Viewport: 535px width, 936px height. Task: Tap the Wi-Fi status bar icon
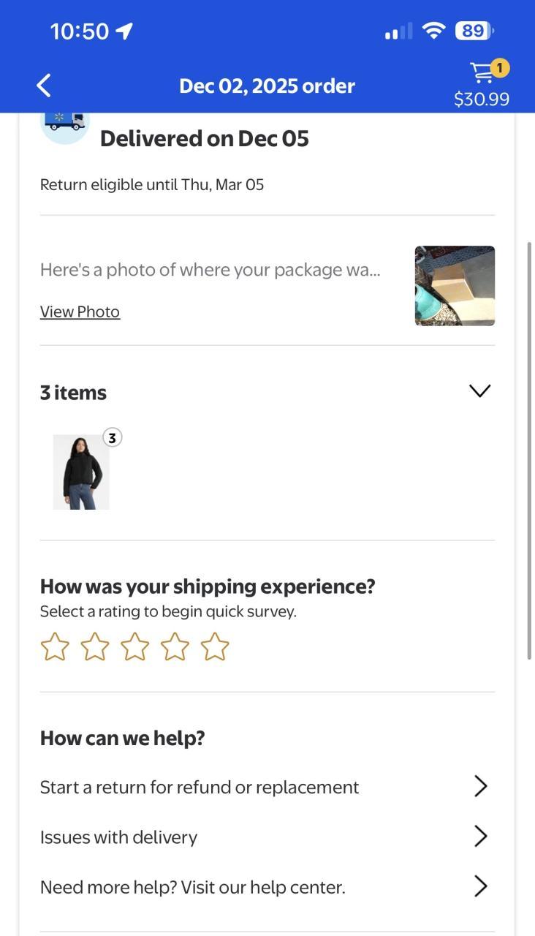[433, 31]
